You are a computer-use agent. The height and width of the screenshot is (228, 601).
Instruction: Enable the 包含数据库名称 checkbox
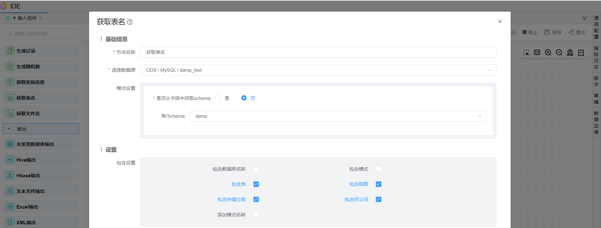[x=256, y=169]
